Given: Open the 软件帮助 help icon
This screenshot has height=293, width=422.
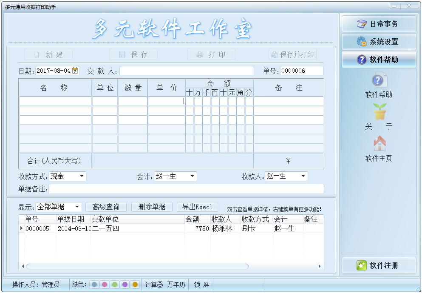Looking at the screenshot, I should pos(379,80).
